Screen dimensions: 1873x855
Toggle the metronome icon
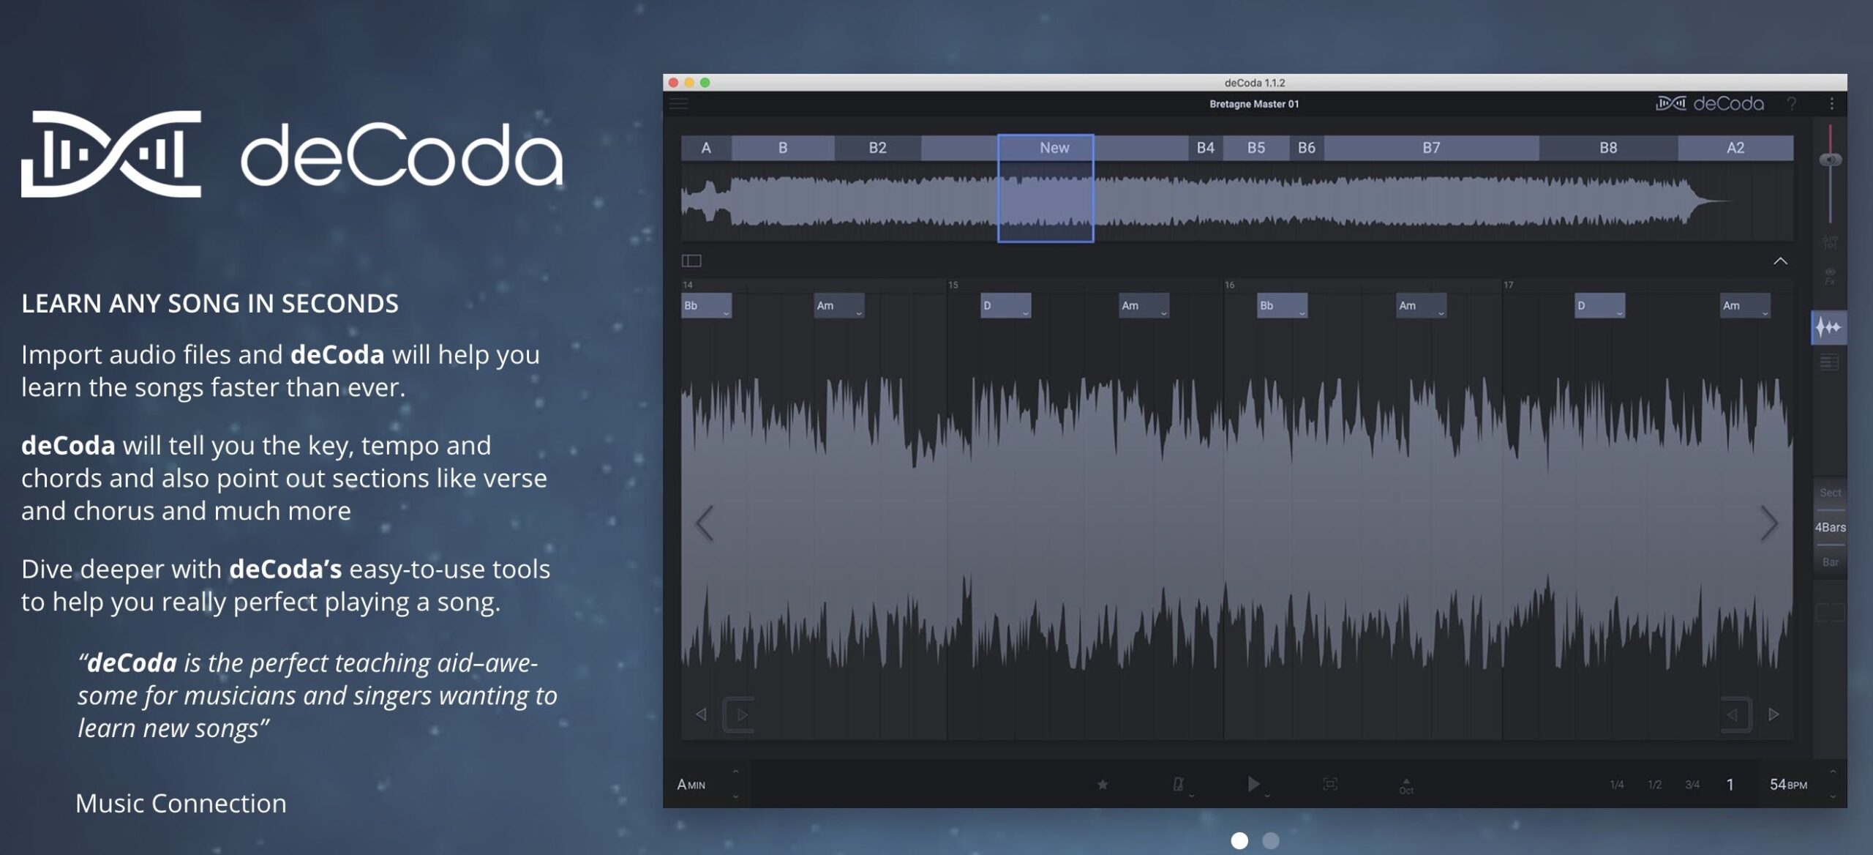pos(1178,785)
